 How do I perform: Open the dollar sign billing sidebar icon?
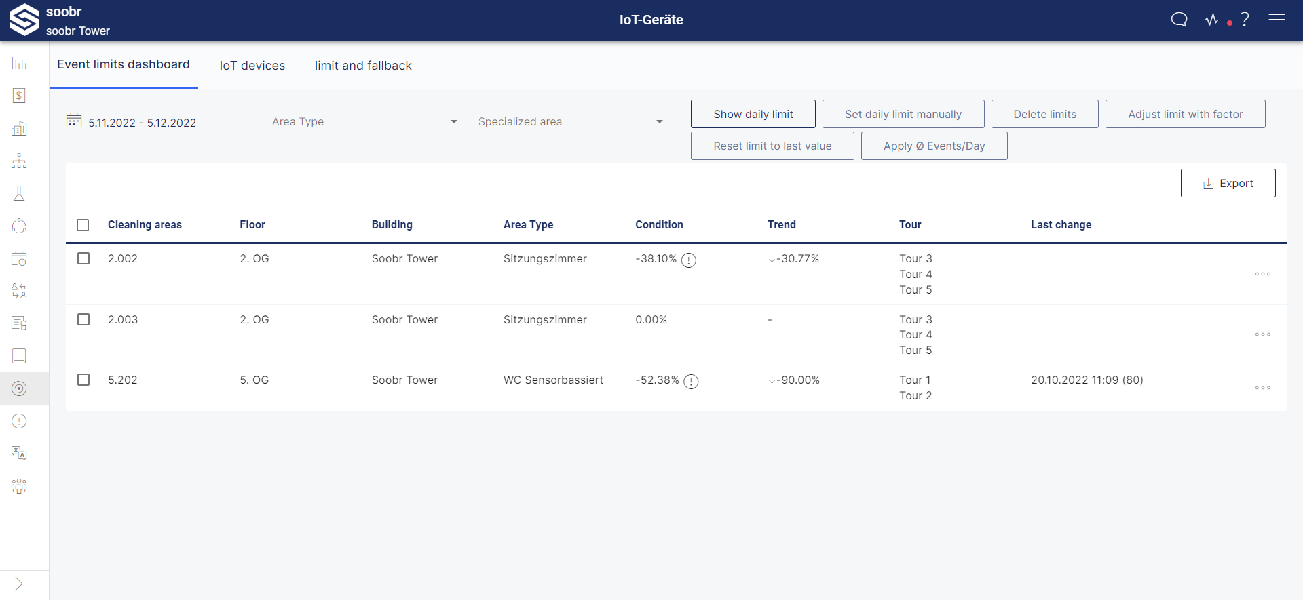point(19,96)
